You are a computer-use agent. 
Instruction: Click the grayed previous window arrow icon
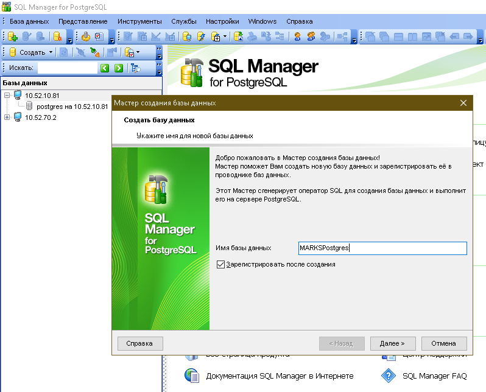point(454,37)
